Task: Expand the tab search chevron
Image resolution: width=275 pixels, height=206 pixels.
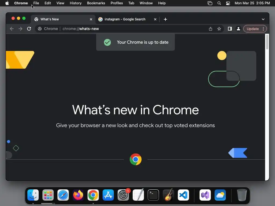Action: (x=263, y=19)
